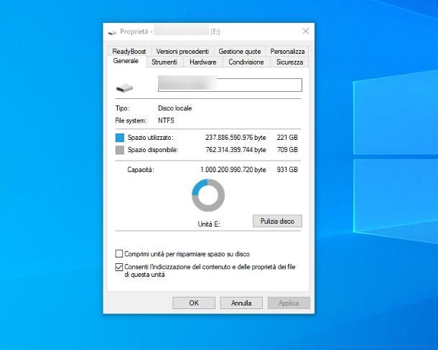Image resolution: width=438 pixels, height=350 pixels.
Task: Click the disk usage donut chart
Action: click(208, 195)
